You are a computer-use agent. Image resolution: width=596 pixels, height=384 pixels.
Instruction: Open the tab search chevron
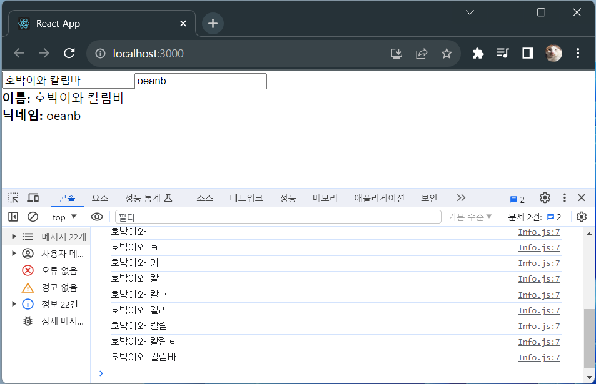point(470,12)
